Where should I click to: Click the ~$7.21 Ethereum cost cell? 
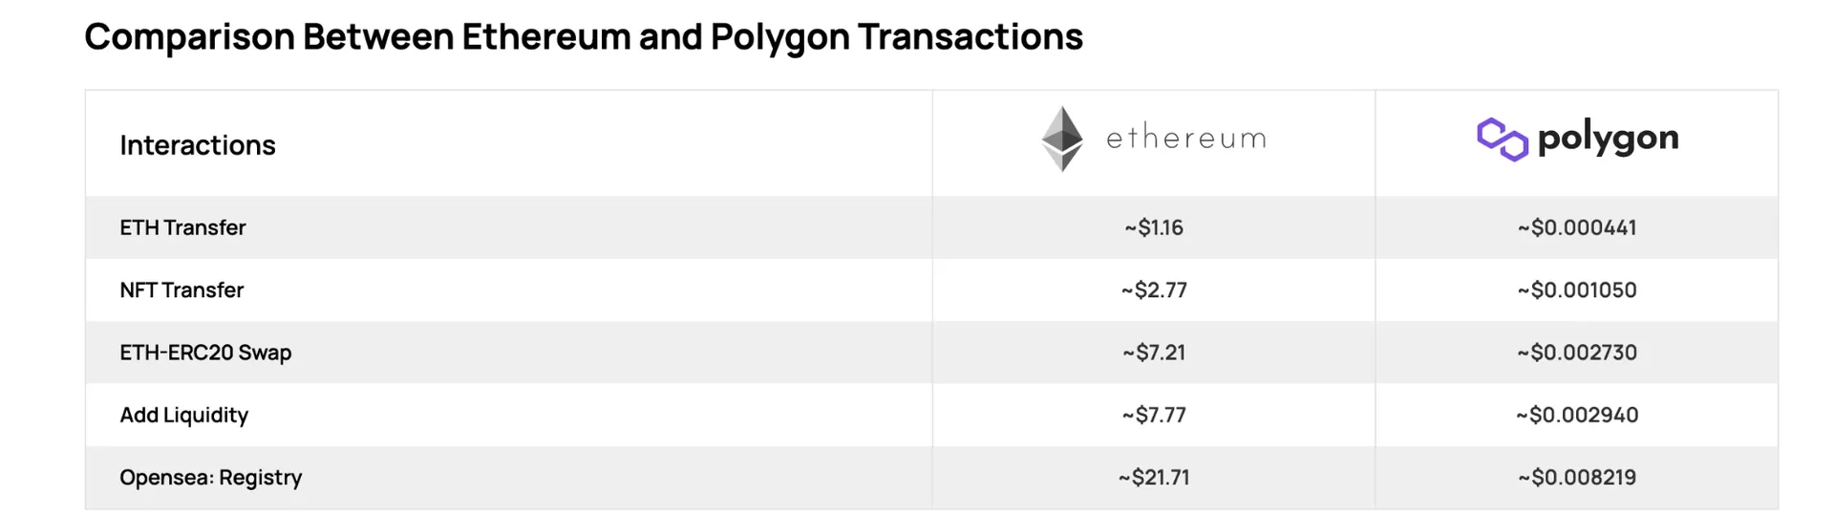coord(1154,353)
